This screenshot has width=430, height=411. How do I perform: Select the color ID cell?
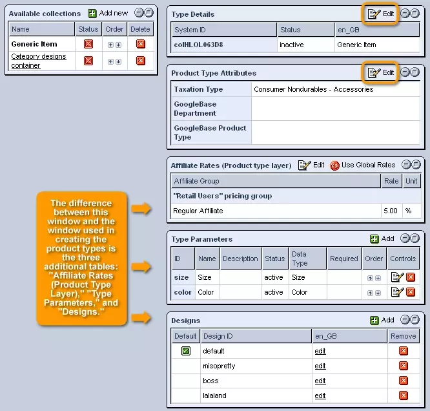(x=183, y=292)
